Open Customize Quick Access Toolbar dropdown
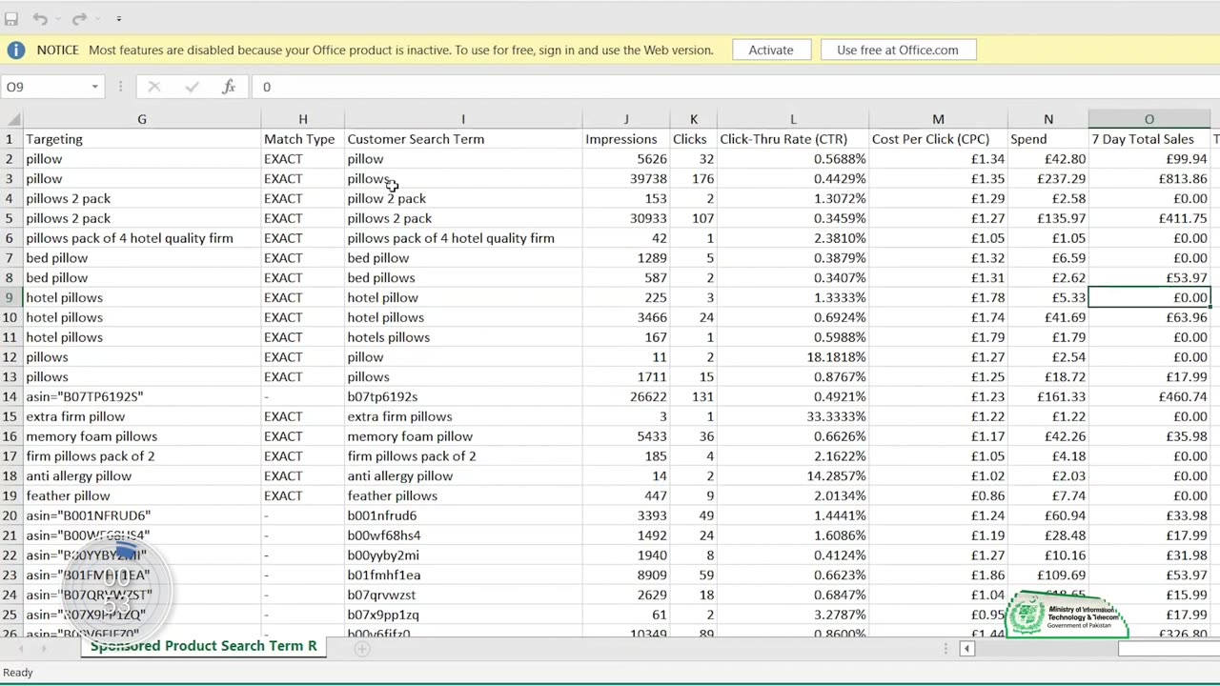This screenshot has height=686, width=1220. pyautogui.click(x=118, y=18)
